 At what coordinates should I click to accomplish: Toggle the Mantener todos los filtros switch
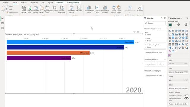coord(186,98)
